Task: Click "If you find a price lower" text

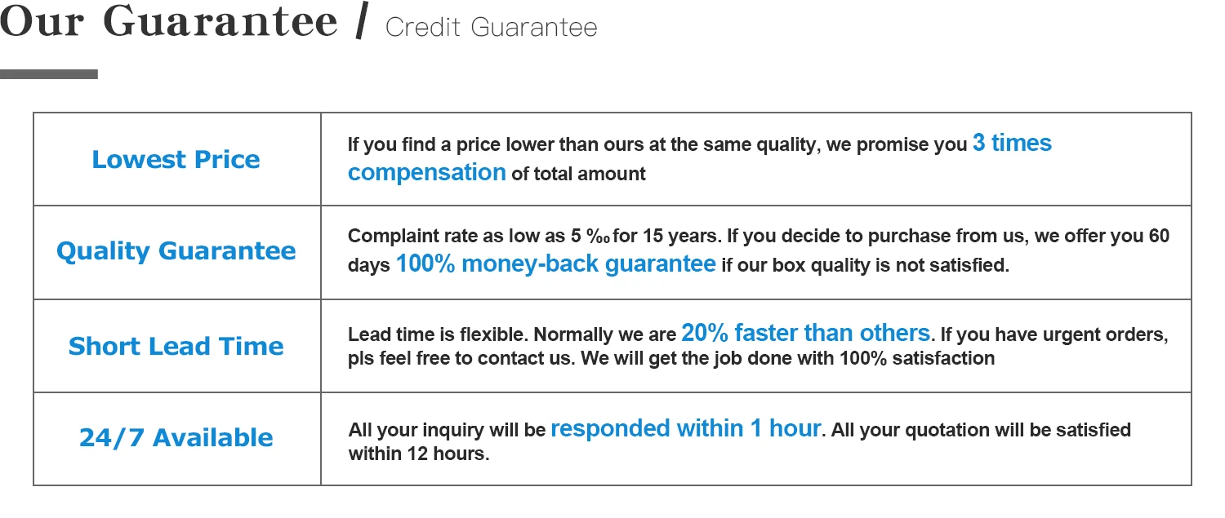Action: point(457,146)
